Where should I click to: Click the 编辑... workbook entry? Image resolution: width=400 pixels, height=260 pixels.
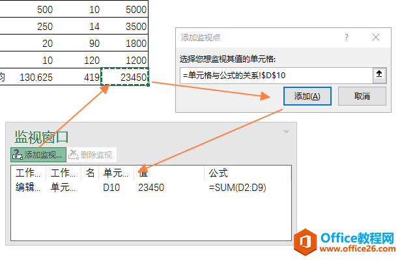28,188
